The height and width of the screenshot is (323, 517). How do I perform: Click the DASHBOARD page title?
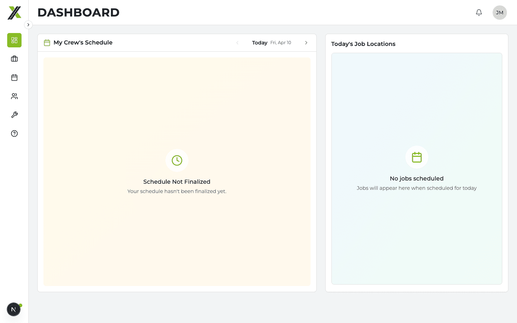78,13
